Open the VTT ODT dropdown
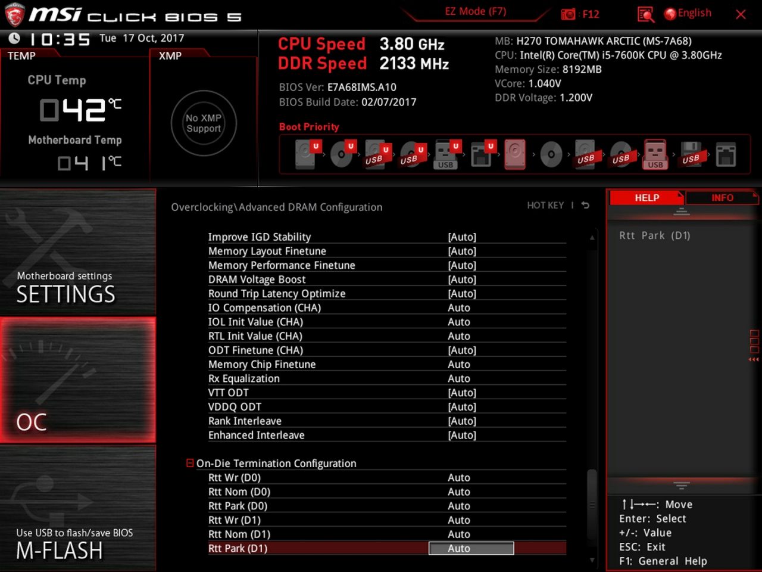Image resolution: width=762 pixels, height=572 pixels. pyautogui.click(x=462, y=393)
